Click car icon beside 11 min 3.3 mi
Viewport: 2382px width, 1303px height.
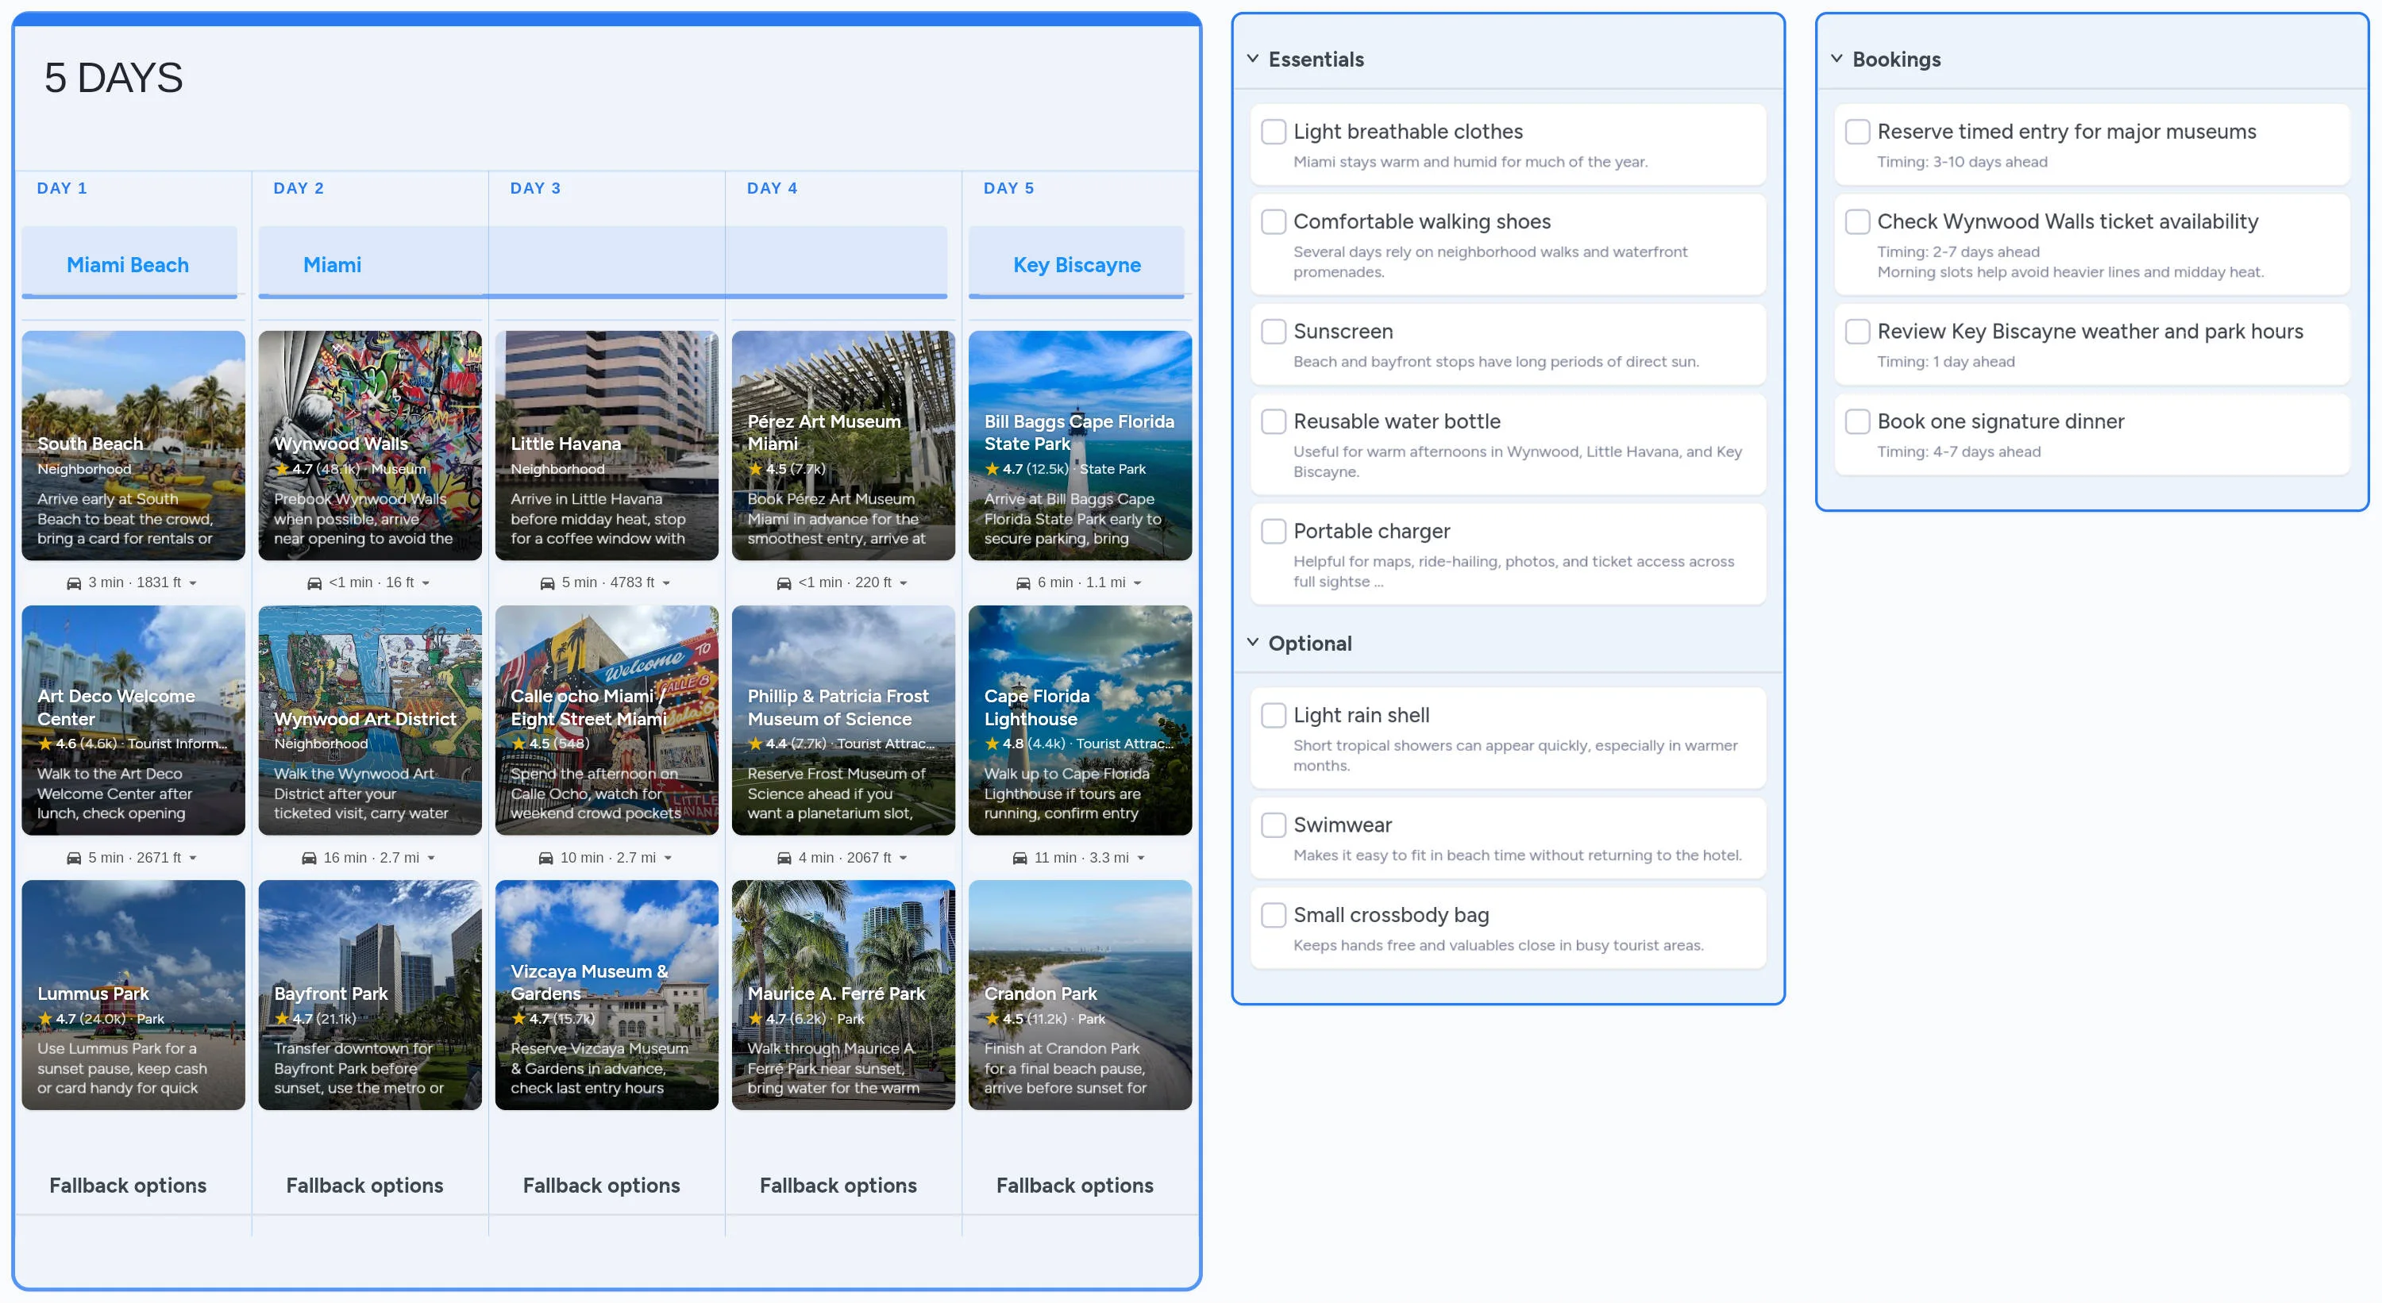click(1020, 859)
